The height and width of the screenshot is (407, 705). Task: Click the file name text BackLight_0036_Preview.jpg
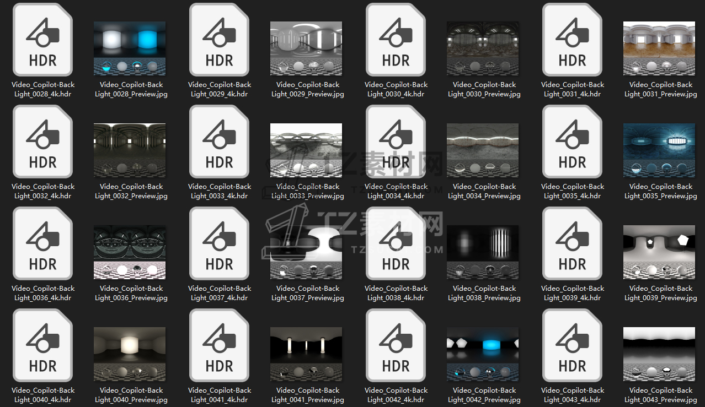131,293
